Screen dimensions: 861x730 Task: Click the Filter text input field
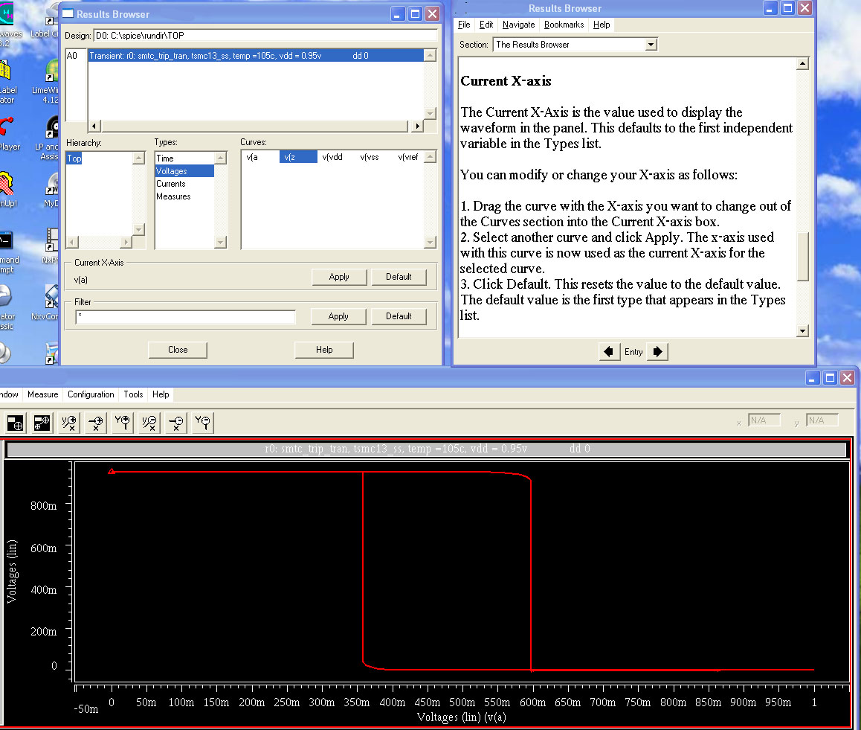pyautogui.click(x=185, y=317)
